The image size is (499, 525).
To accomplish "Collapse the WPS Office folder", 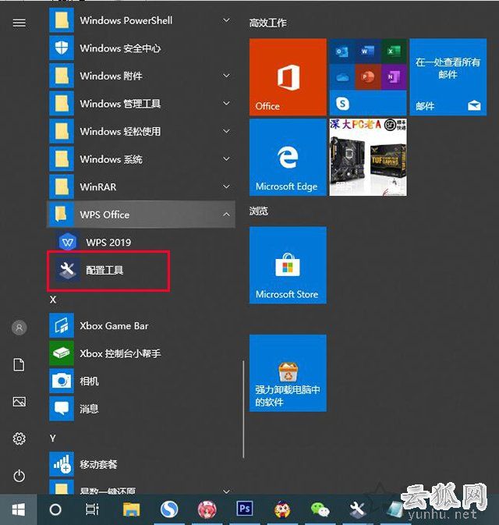I will click(x=141, y=215).
